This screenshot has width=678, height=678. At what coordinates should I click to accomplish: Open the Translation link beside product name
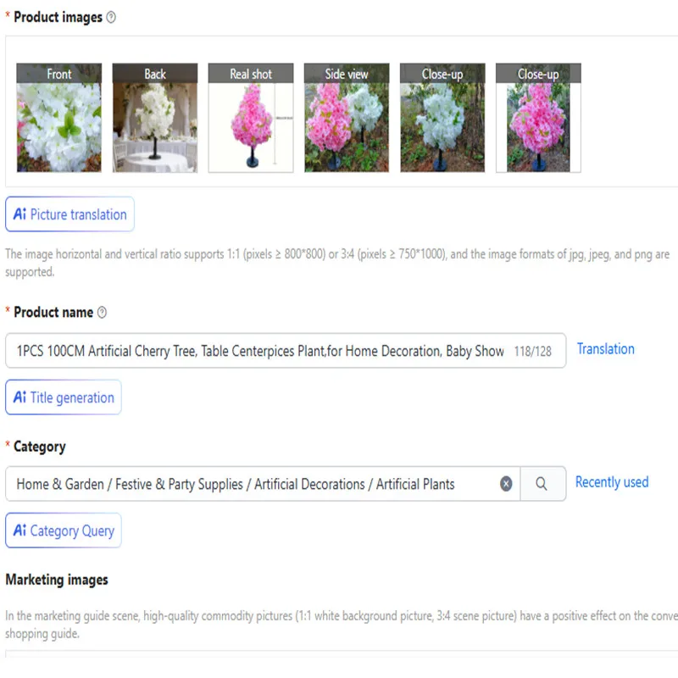coord(605,349)
